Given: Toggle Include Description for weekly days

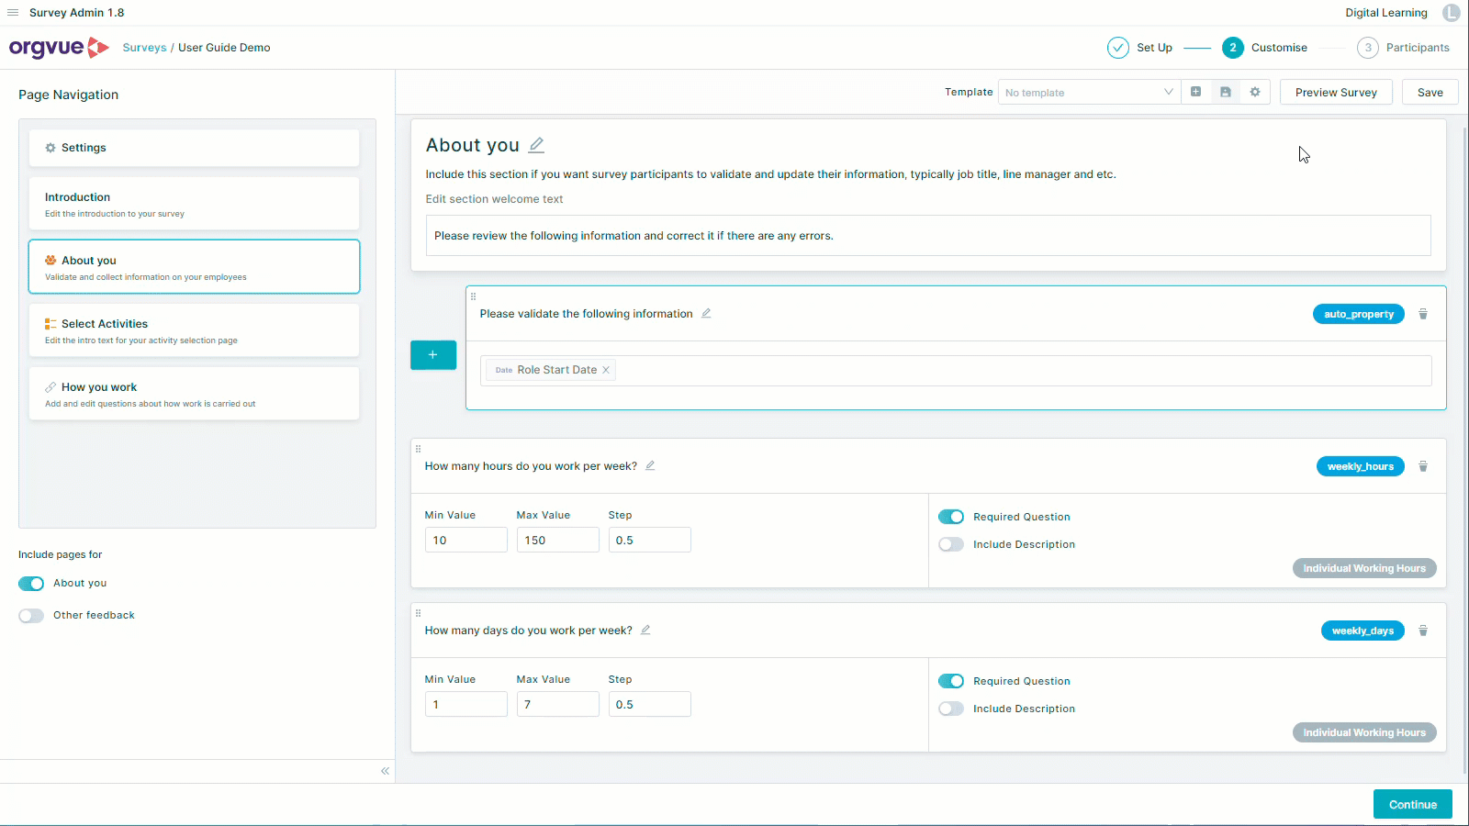Looking at the screenshot, I should click(951, 709).
